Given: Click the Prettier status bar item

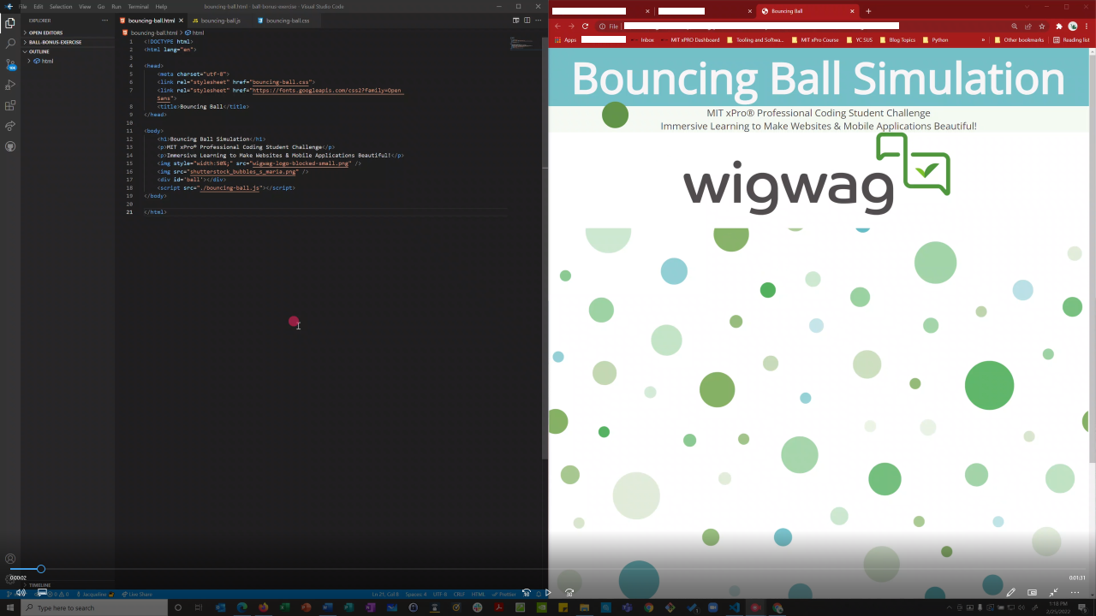Looking at the screenshot, I should coord(504,594).
